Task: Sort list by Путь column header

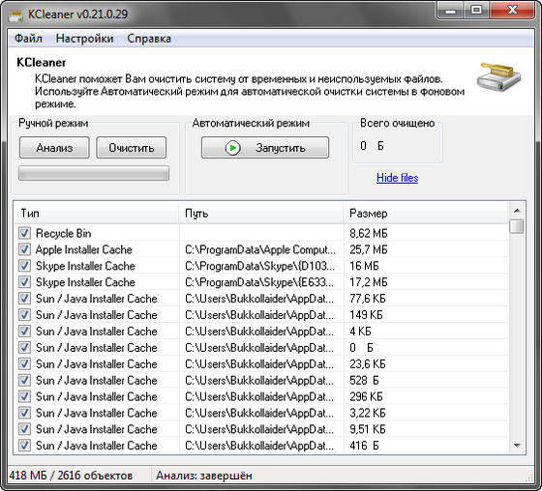Action: pyautogui.click(x=261, y=213)
